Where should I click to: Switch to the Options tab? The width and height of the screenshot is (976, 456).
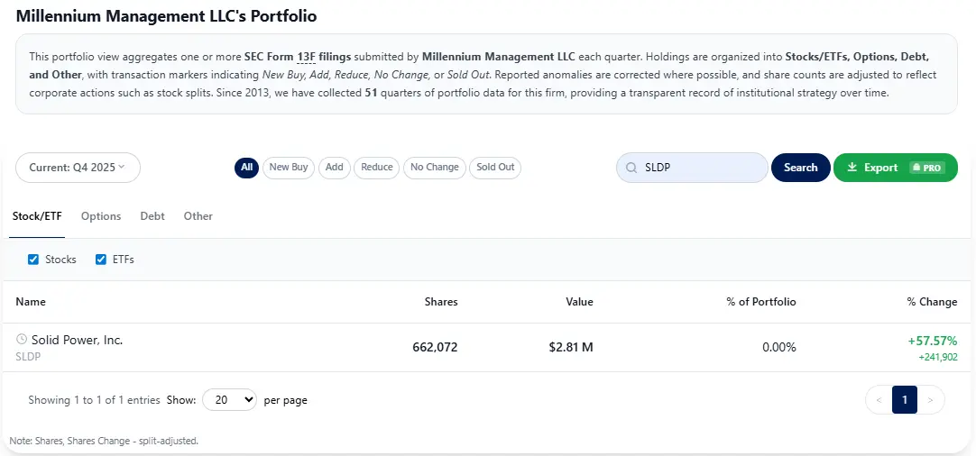[x=101, y=216]
